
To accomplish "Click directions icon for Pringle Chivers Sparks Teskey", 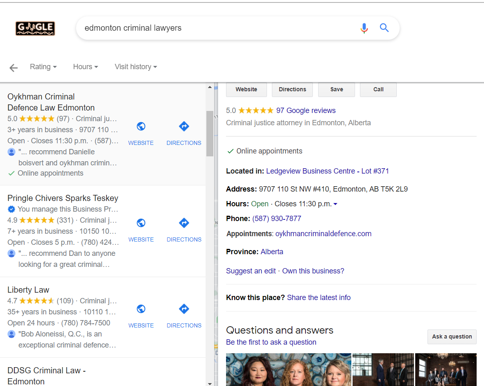I will click(x=184, y=223).
